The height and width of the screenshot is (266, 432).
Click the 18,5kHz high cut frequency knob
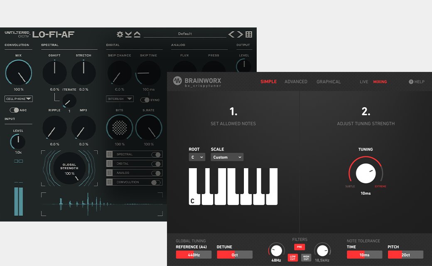pyautogui.click(x=322, y=251)
